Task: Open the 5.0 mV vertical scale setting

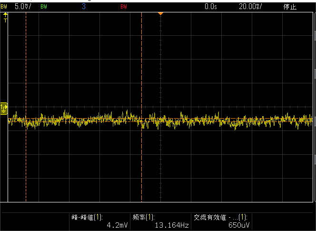Action: 22,7
